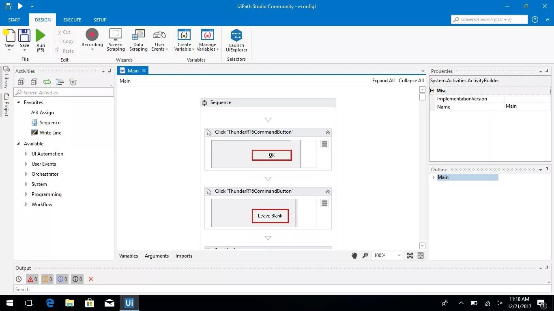Clear the Output panel with red X
554x311 pixels.
91,279
